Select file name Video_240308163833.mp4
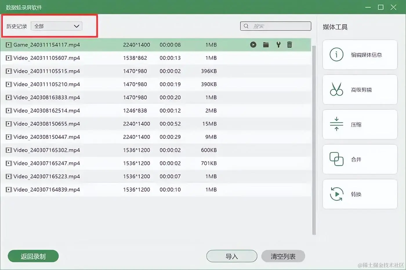The image size is (406, 270). coord(47,98)
